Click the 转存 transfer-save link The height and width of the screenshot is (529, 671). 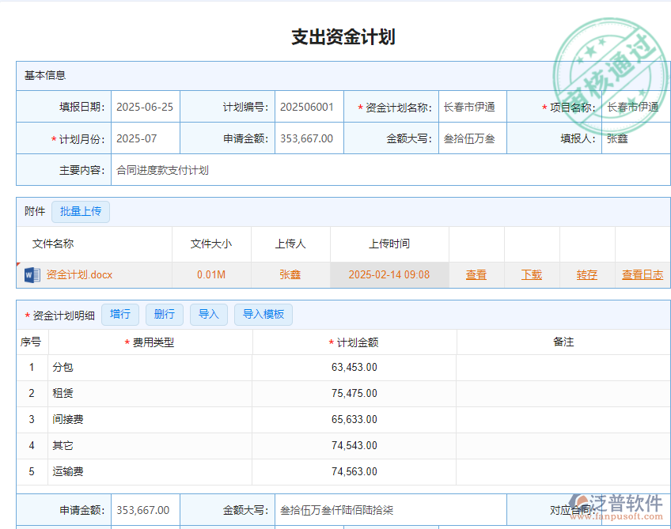[587, 274]
